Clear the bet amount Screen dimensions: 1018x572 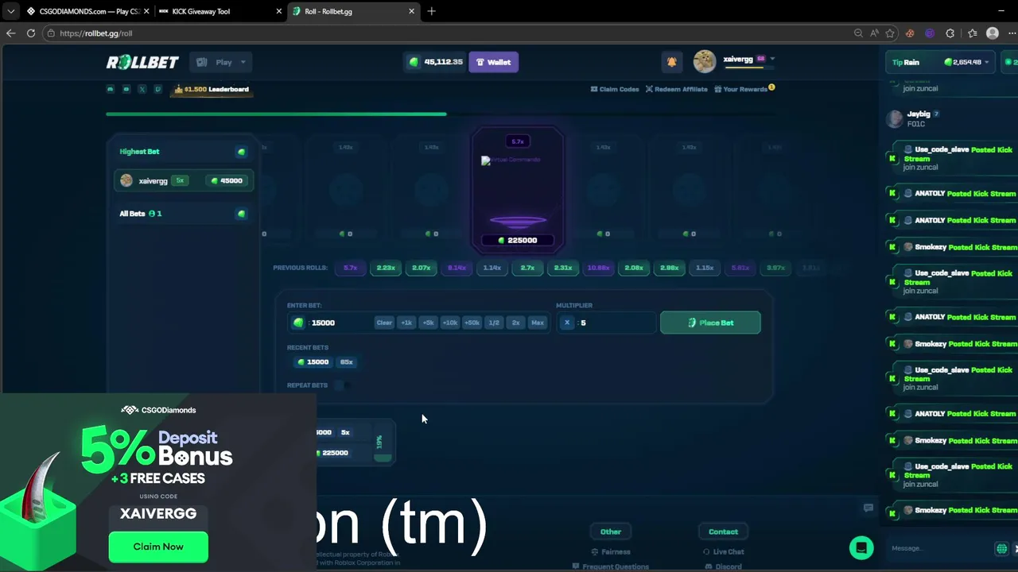384,323
